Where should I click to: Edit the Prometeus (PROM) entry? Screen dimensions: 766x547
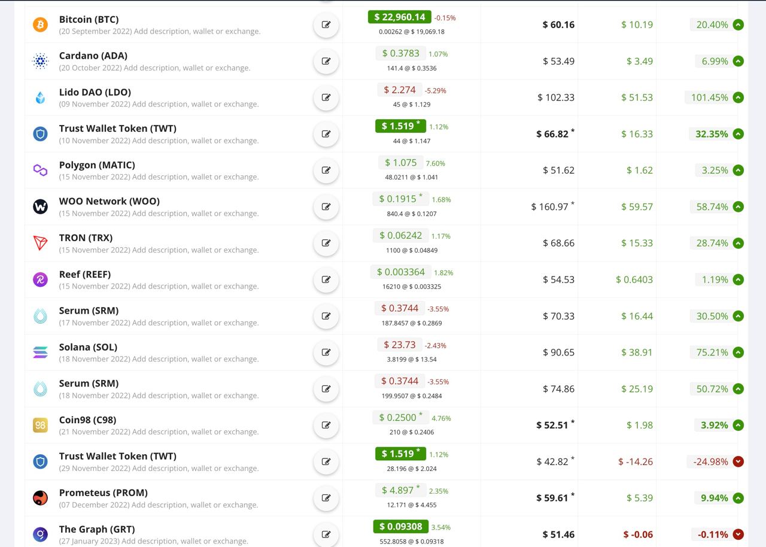point(326,498)
